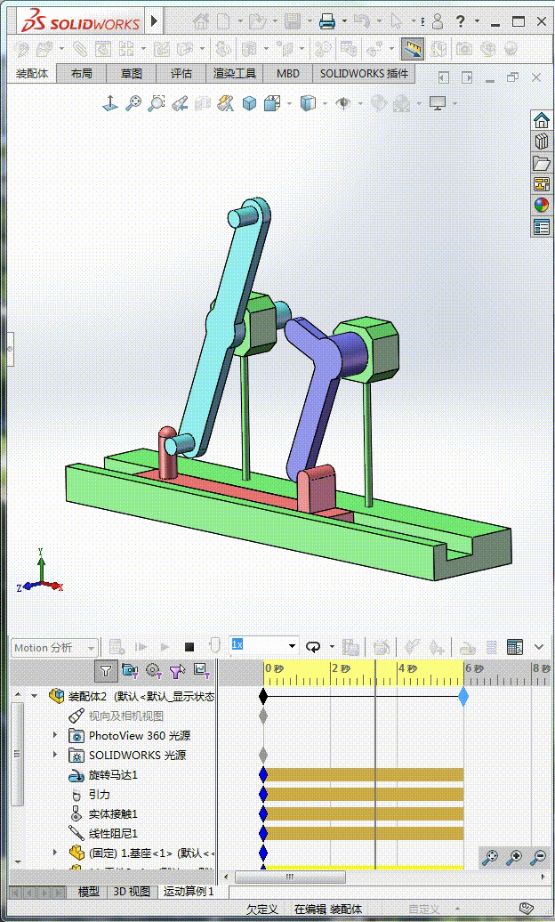The height and width of the screenshot is (922, 555).
Task: Click the SOLIDWORKS logo menu arrow
Action: click(154, 21)
